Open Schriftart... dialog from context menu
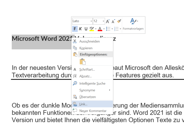 pyautogui.click(x=92, y=70)
